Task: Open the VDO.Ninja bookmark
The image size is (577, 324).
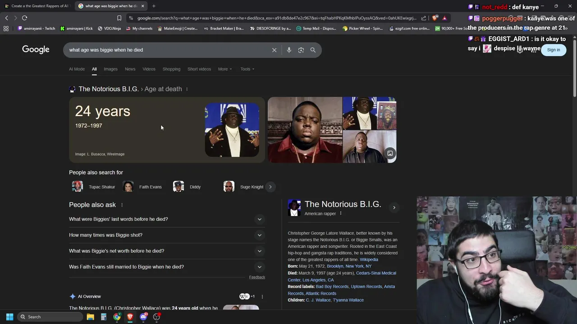Action: (x=109, y=28)
